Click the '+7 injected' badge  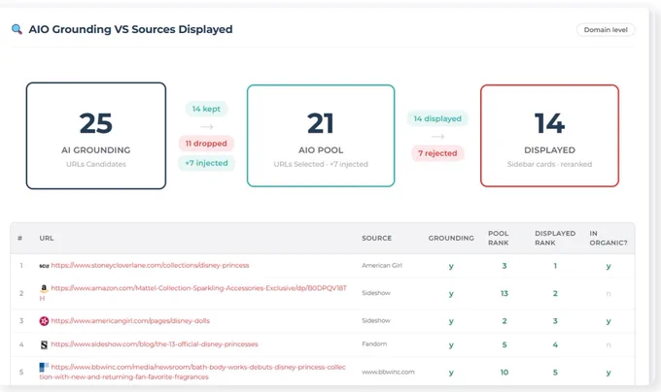tap(206, 163)
